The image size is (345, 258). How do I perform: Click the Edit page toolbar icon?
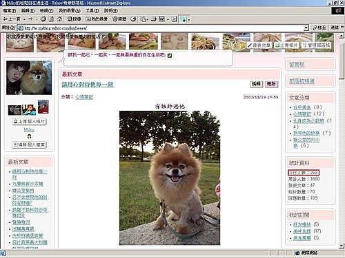click(x=162, y=19)
